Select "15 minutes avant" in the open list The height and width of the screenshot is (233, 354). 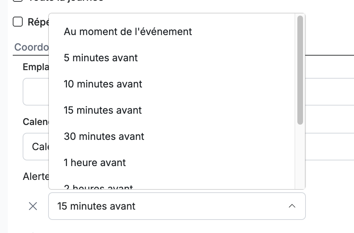[172, 110]
